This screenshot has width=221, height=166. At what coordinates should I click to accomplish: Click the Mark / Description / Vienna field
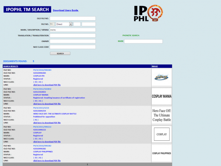(x=73, y=30)
